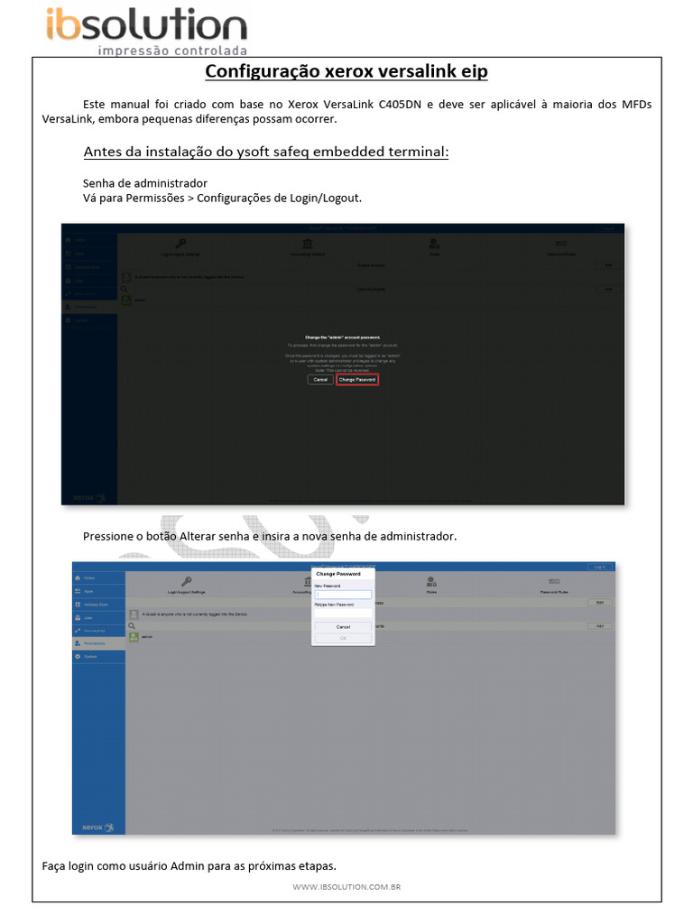Focus the New Password input field
This screenshot has height=924, width=693.
pyautogui.click(x=343, y=595)
